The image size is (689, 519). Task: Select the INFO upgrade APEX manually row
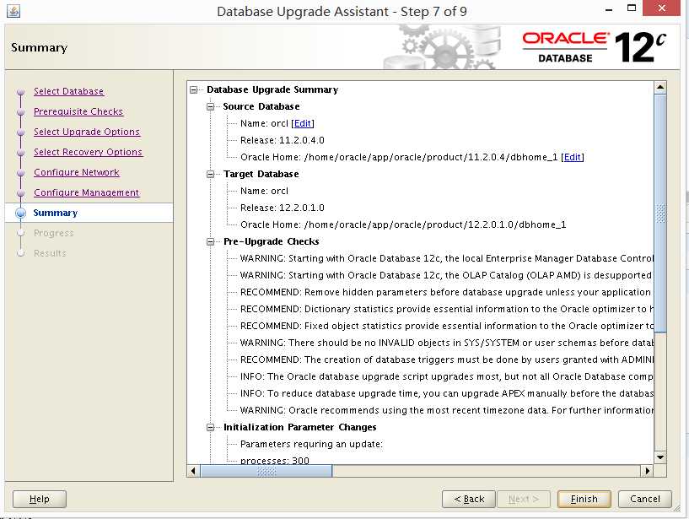[446, 393]
